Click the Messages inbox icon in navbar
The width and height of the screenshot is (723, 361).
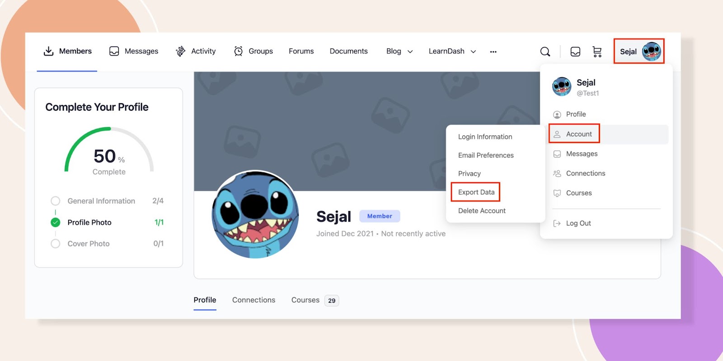[114, 51]
